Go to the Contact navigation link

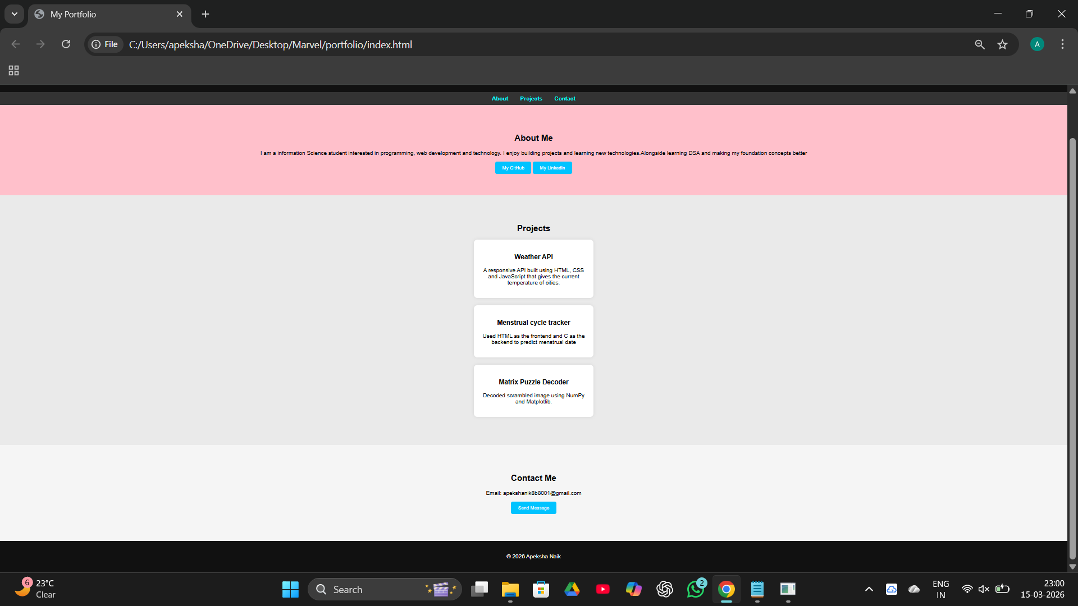[564, 99]
